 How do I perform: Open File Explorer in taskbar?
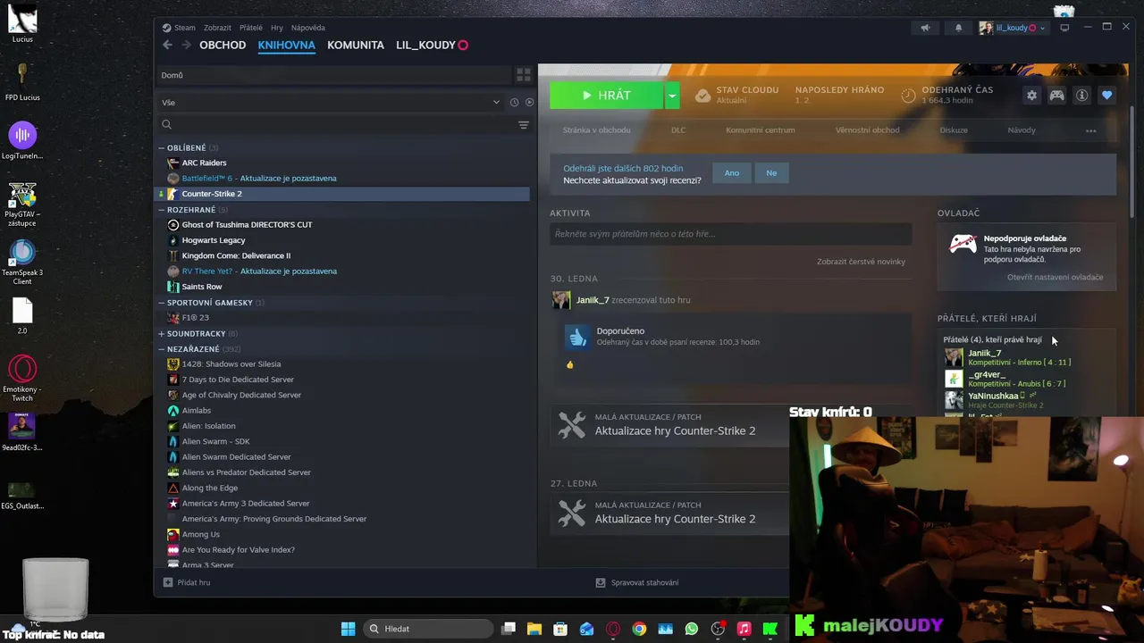tap(534, 629)
